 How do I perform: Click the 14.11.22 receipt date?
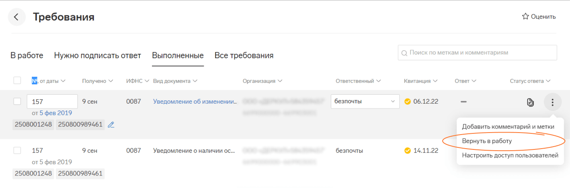(x=426, y=151)
